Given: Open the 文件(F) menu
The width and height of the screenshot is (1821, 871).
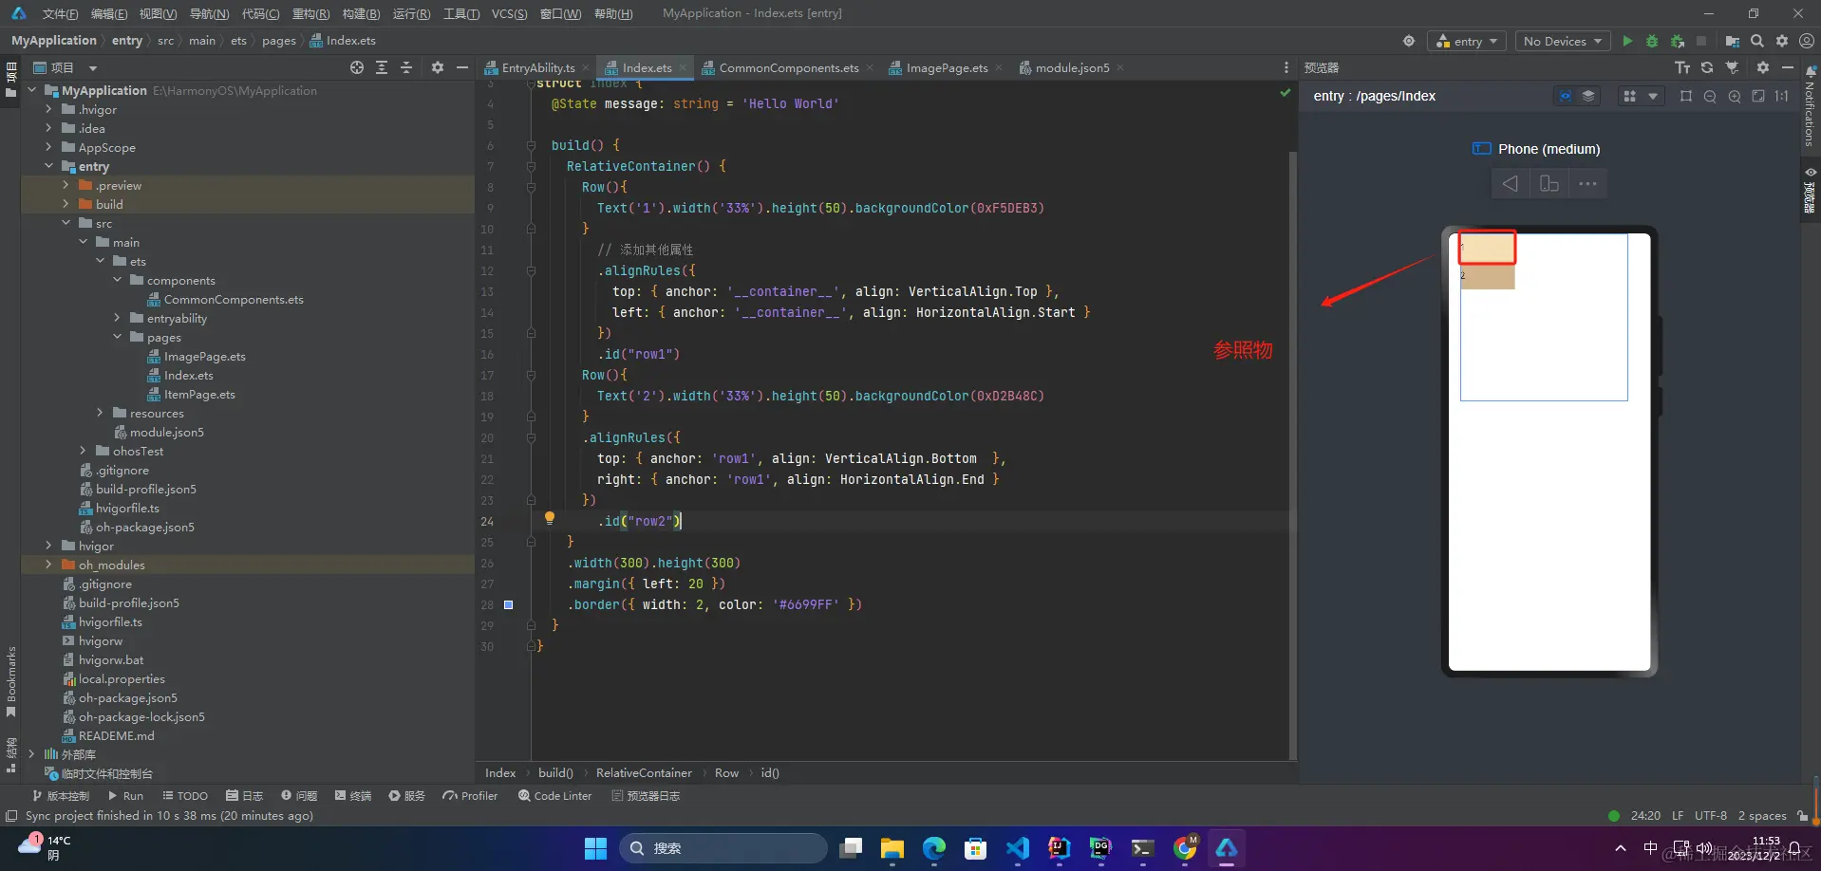Looking at the screenshot, I should [60, 13].
